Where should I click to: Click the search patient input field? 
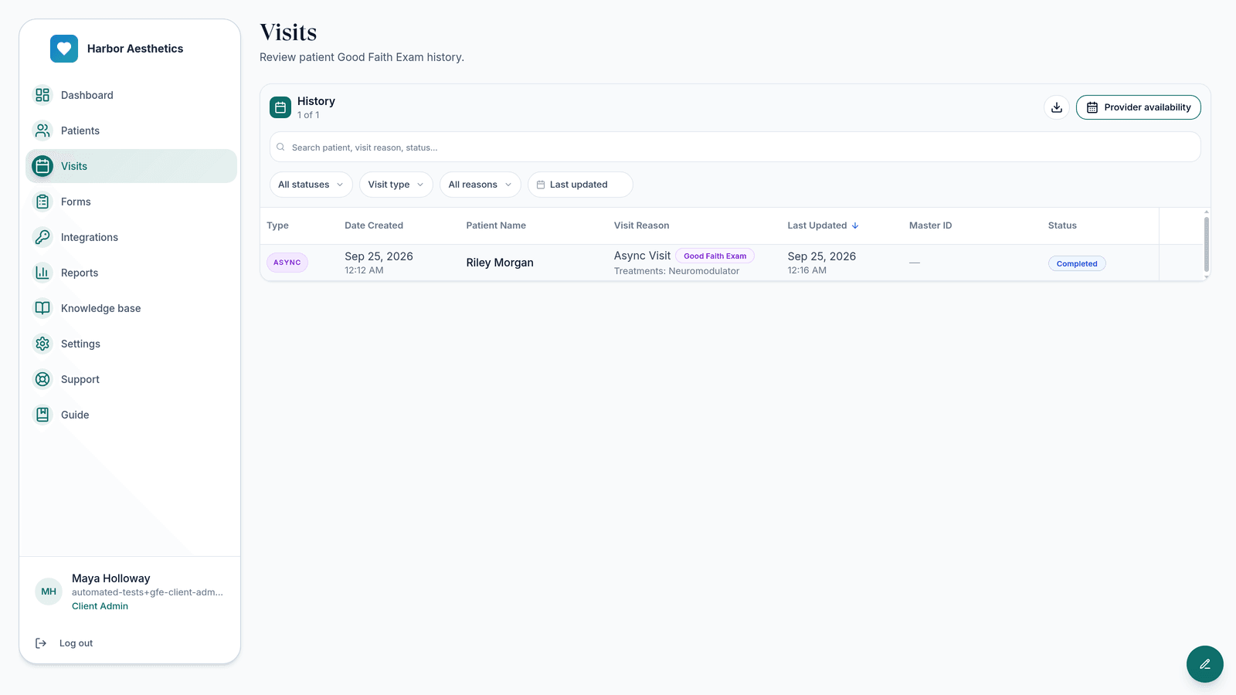735,147
